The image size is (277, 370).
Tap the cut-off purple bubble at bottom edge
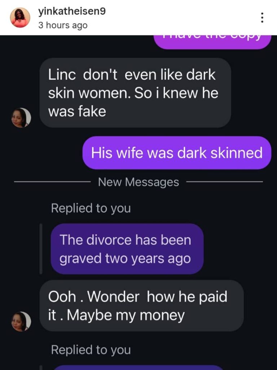click(x=139, y=368)
